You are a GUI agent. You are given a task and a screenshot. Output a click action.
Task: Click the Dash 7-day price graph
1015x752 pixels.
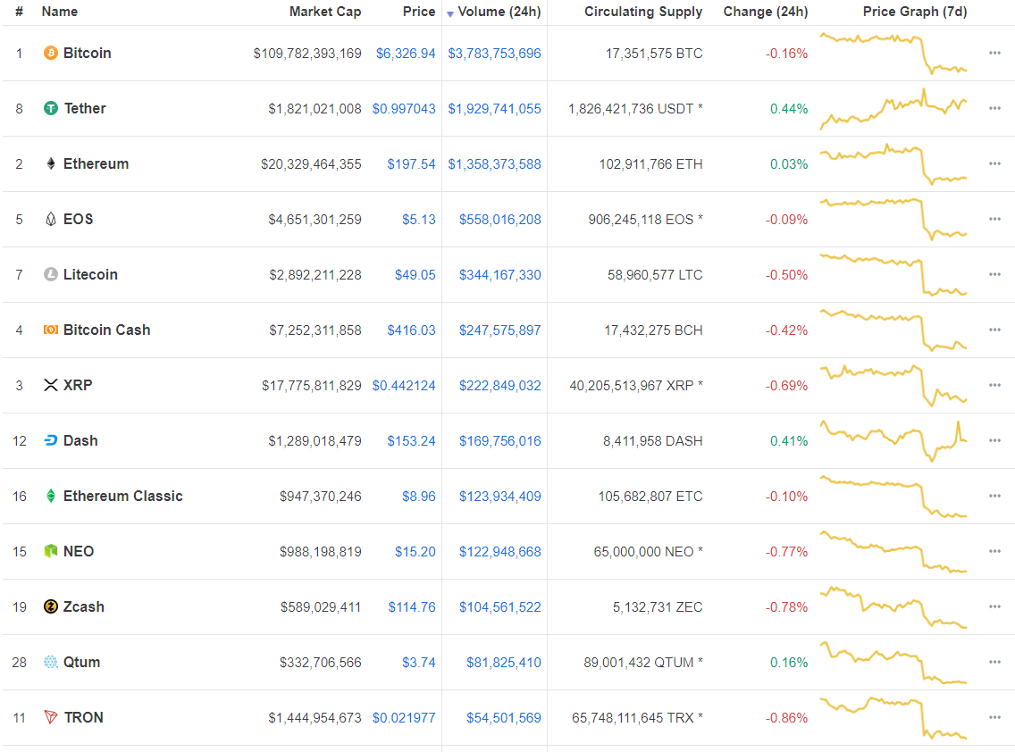click(x=893, y=439)
